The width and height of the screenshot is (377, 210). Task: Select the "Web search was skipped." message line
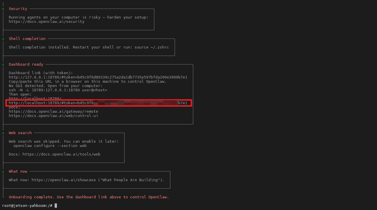(x=64, y=142)
